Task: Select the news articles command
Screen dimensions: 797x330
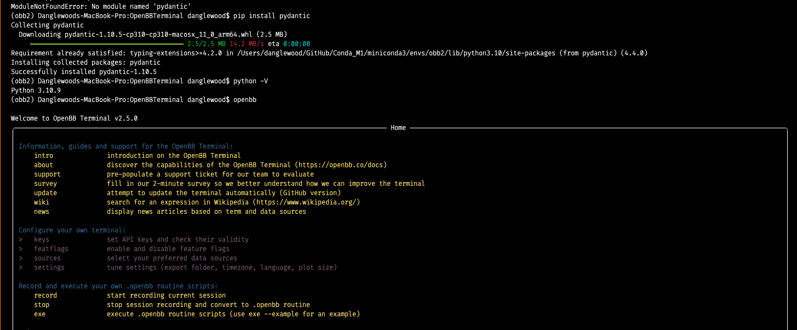Action: pyautogui.click(x=42, y=211)
